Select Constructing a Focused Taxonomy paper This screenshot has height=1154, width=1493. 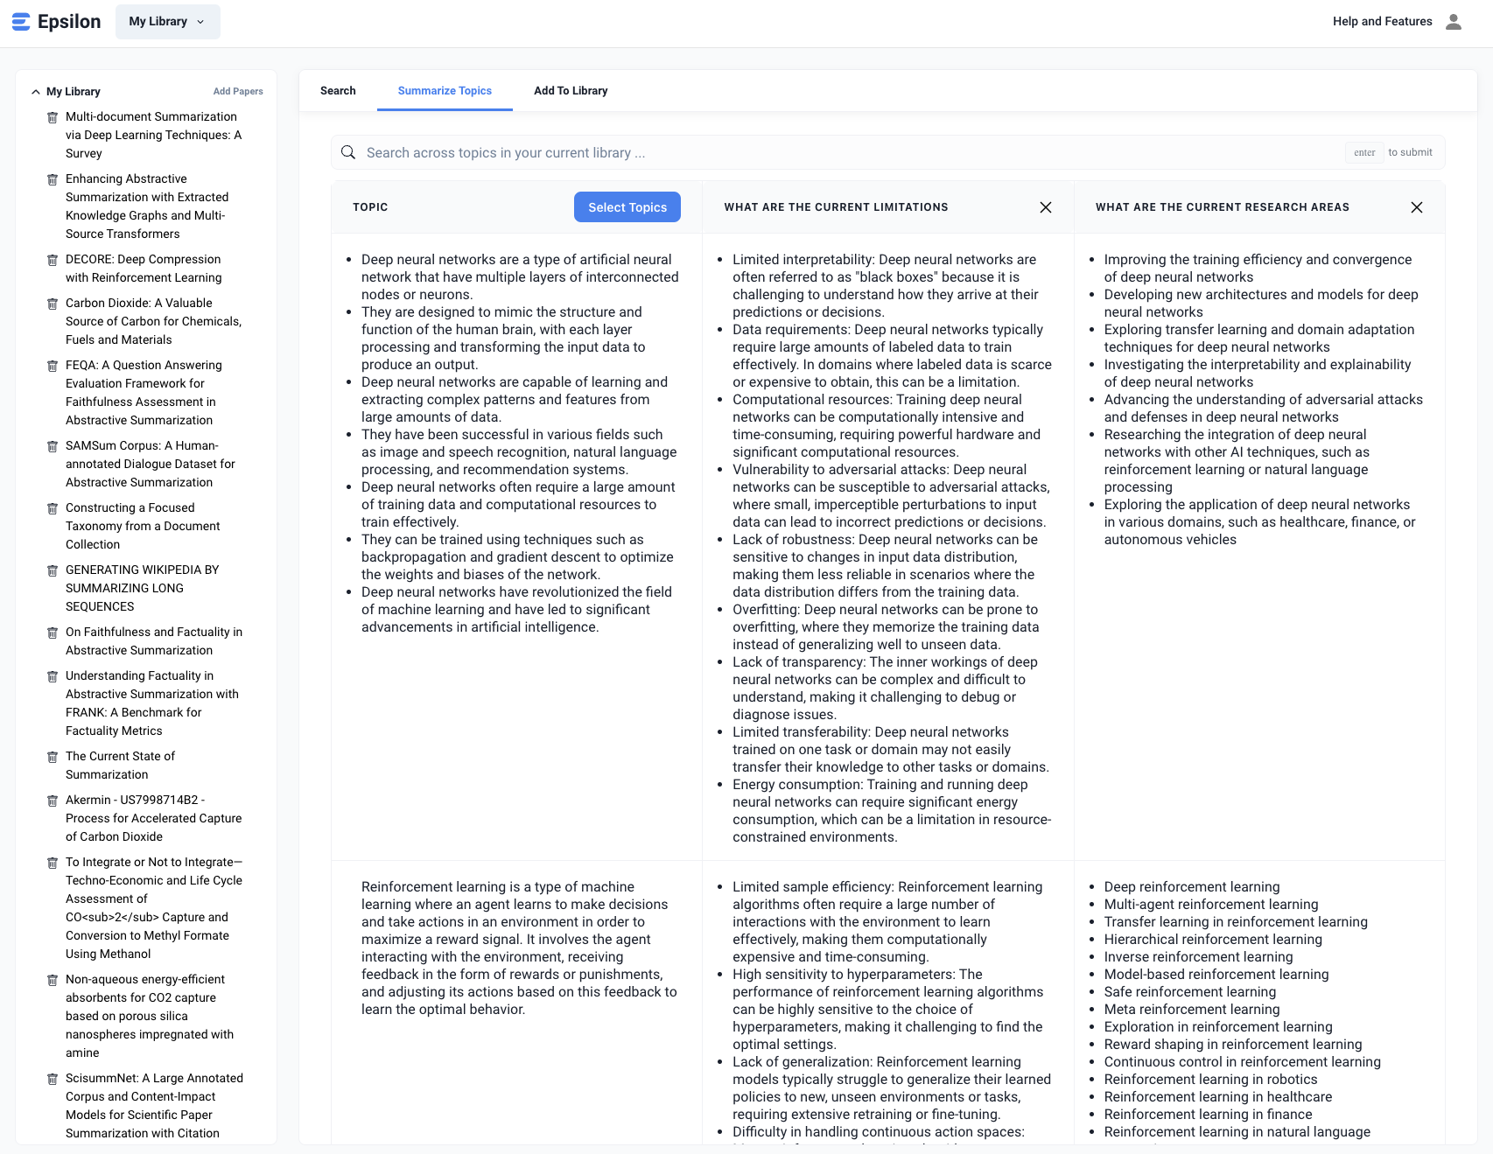(143, 527)
